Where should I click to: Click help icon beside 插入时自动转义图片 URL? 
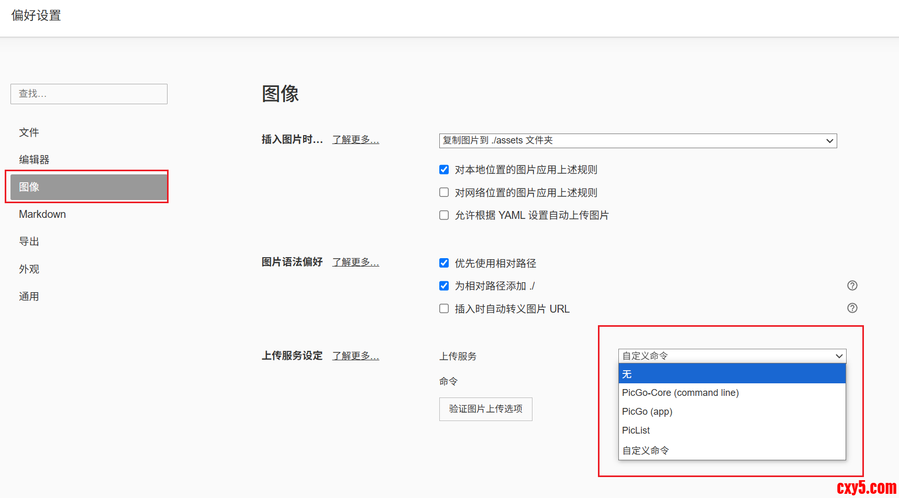[852, 308]
